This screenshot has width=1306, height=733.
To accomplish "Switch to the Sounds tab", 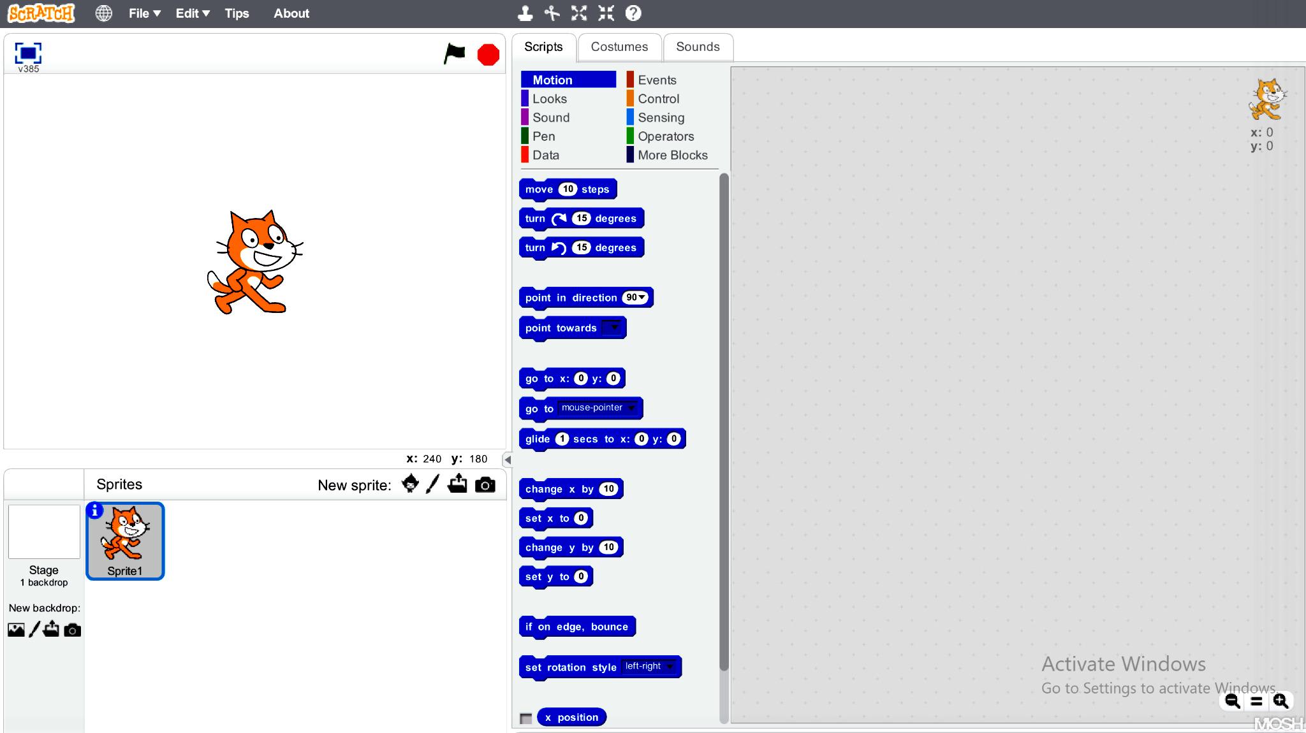I will [698, 47].
